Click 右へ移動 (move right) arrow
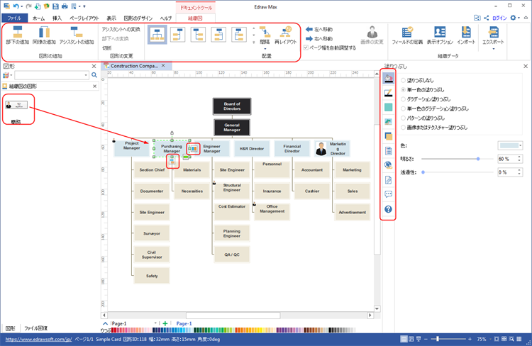 (x=319, y=39)
